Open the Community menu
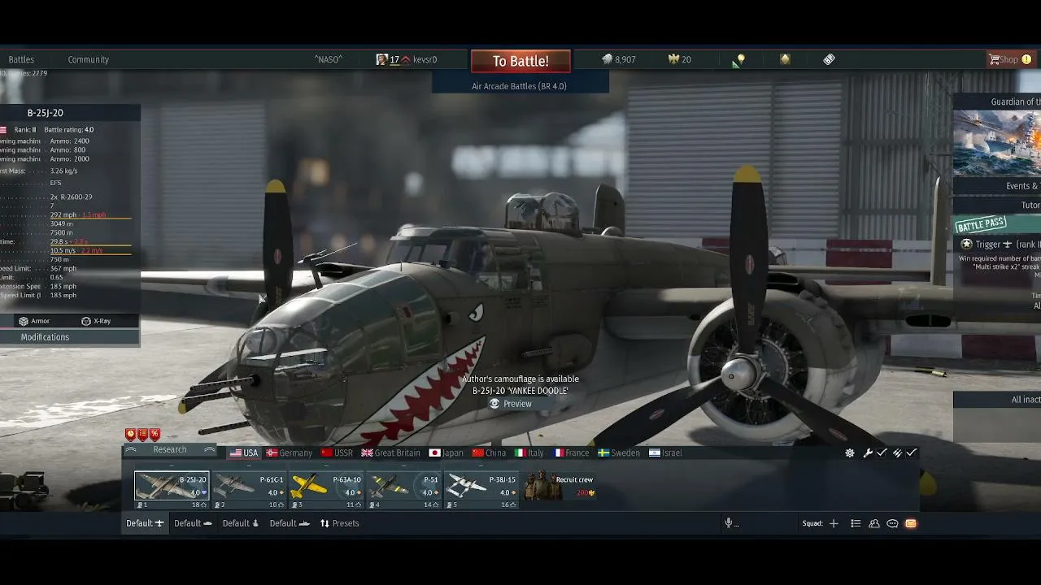This screenshot has width=1041, height=585. 88,59
